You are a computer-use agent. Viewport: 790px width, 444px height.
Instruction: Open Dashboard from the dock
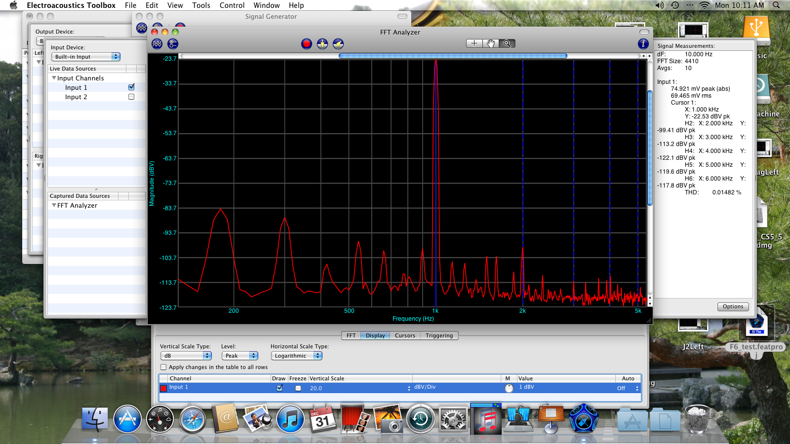click(x=160, y=419)
